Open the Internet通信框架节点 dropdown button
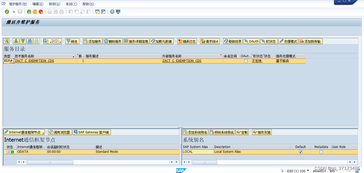 point(24,132)
